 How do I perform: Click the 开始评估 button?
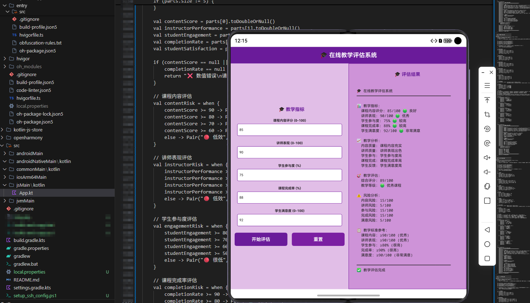pyautogui.click(x=261, y=239)
